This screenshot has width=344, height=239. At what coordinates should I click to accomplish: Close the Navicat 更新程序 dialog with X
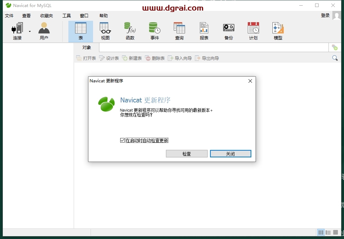[x=250, y=81]
